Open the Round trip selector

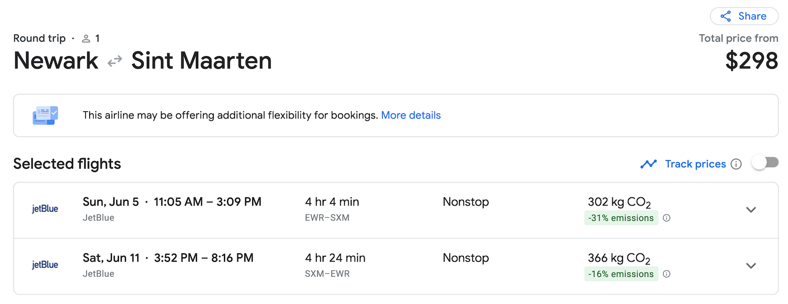[39, 38]
